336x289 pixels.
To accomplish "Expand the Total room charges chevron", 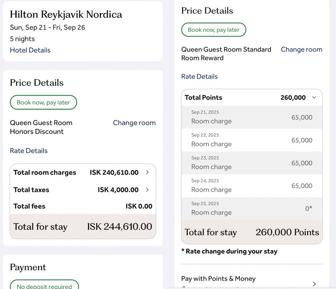I will click(x=147, y=172).
